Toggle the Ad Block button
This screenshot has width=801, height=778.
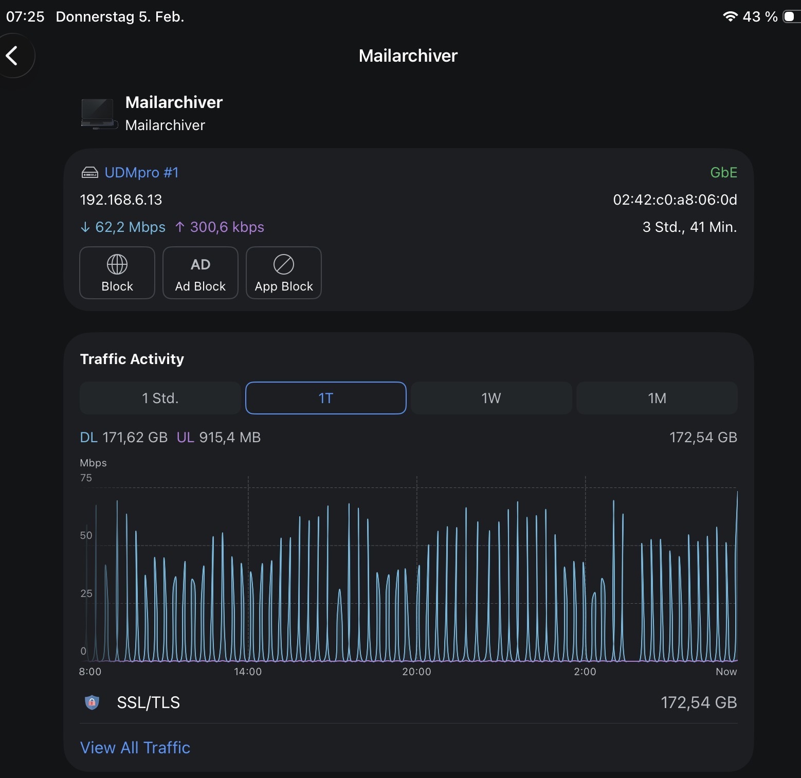pos(200,273)
